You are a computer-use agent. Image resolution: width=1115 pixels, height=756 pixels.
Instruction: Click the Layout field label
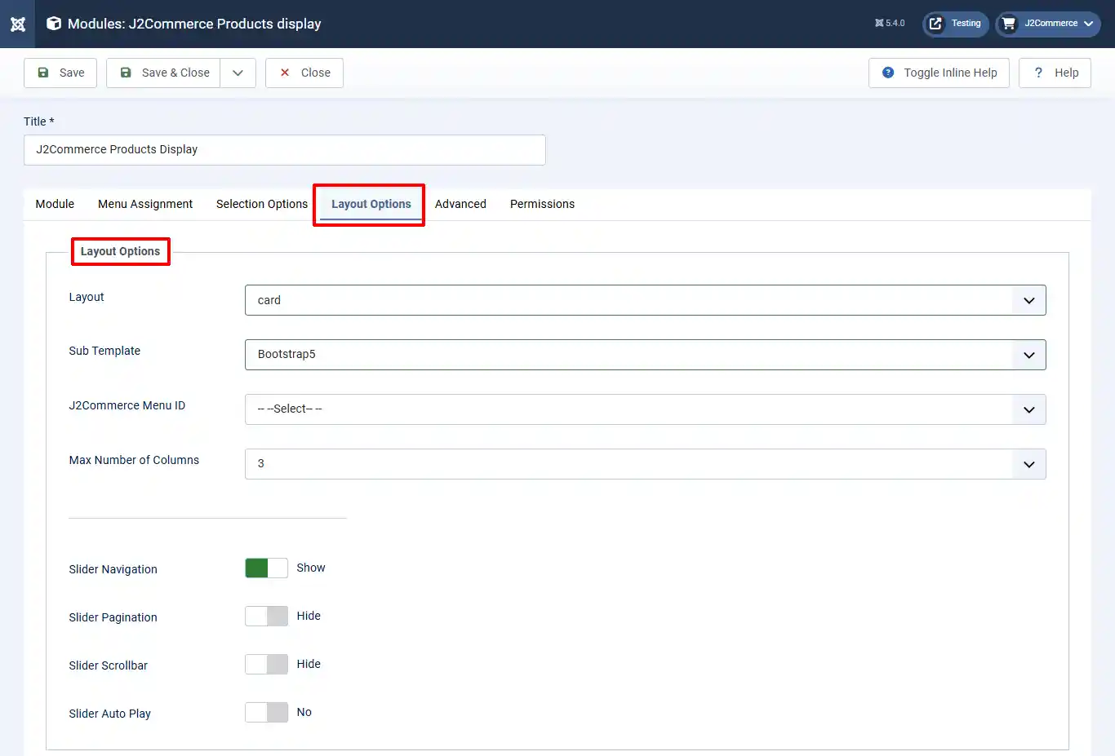(87, 297)
